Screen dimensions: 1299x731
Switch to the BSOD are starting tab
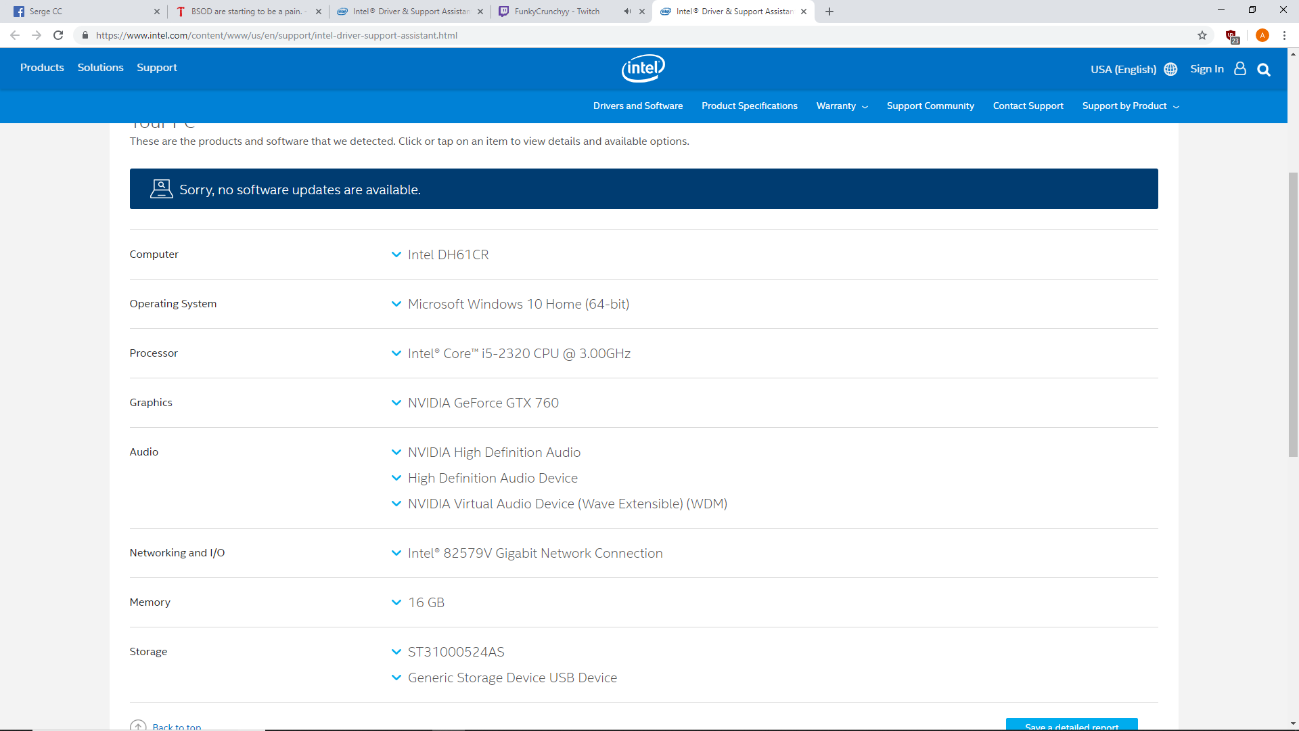(x=248, y=12)
